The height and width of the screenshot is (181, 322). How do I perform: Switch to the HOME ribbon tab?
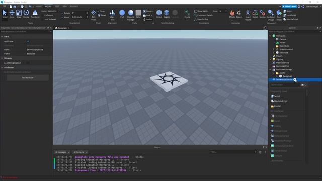39,7
